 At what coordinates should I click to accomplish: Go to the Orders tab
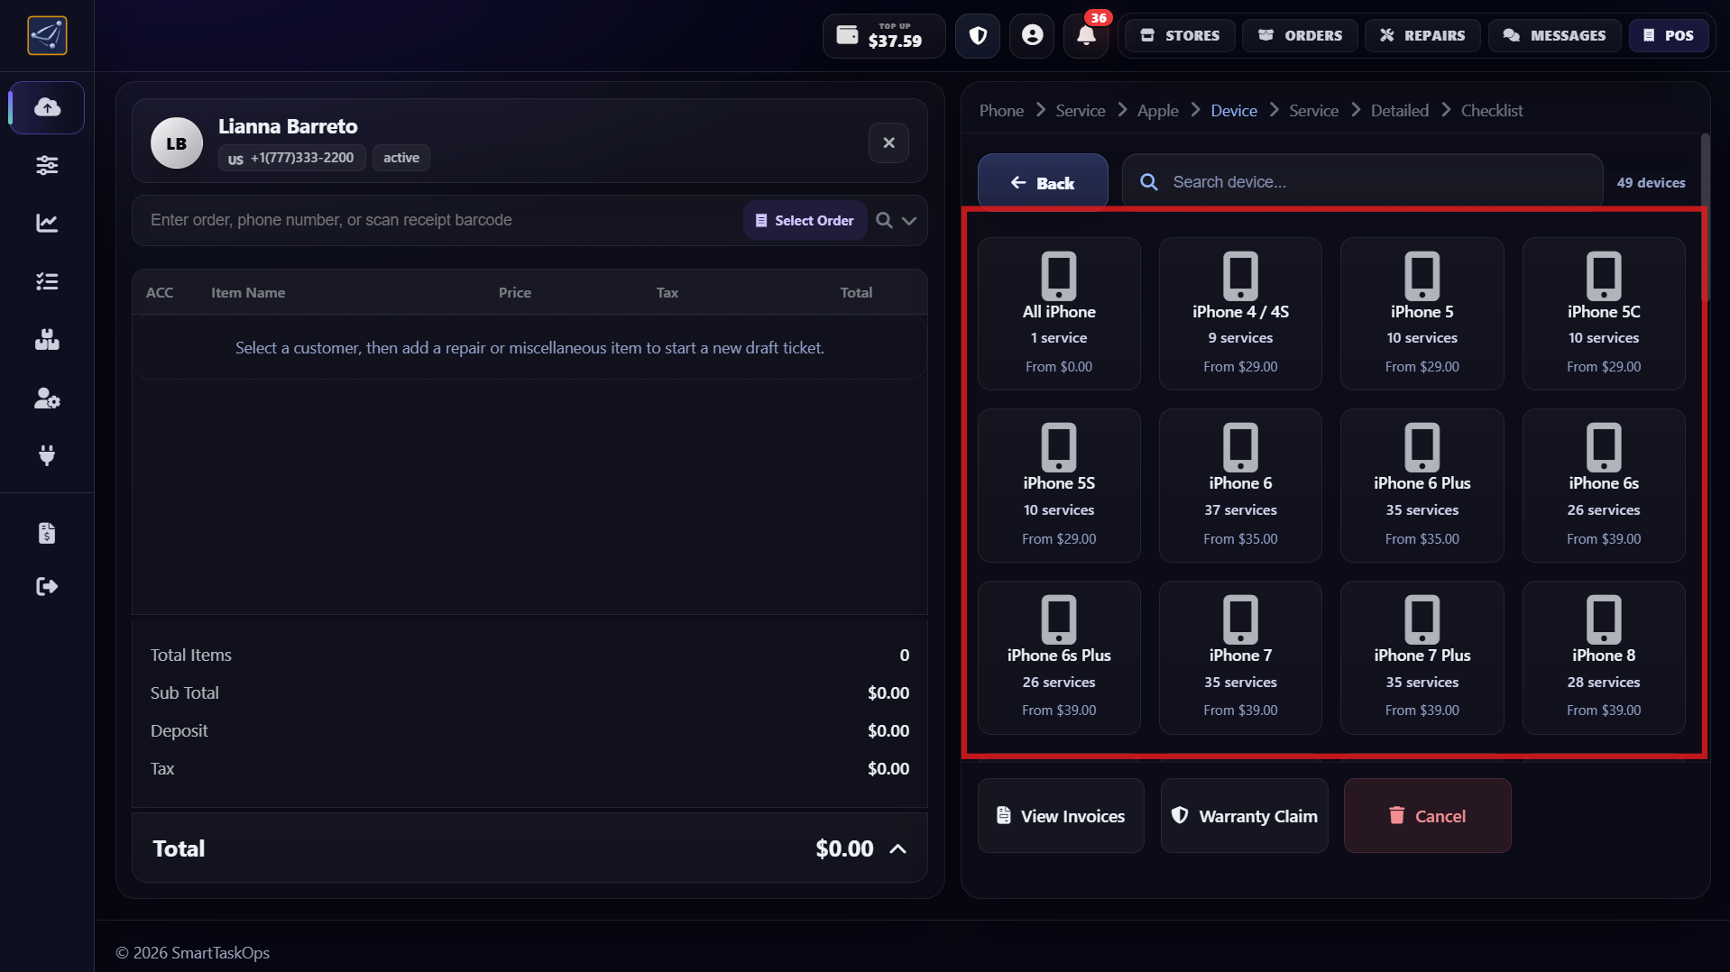click(x=1300, y=36)
